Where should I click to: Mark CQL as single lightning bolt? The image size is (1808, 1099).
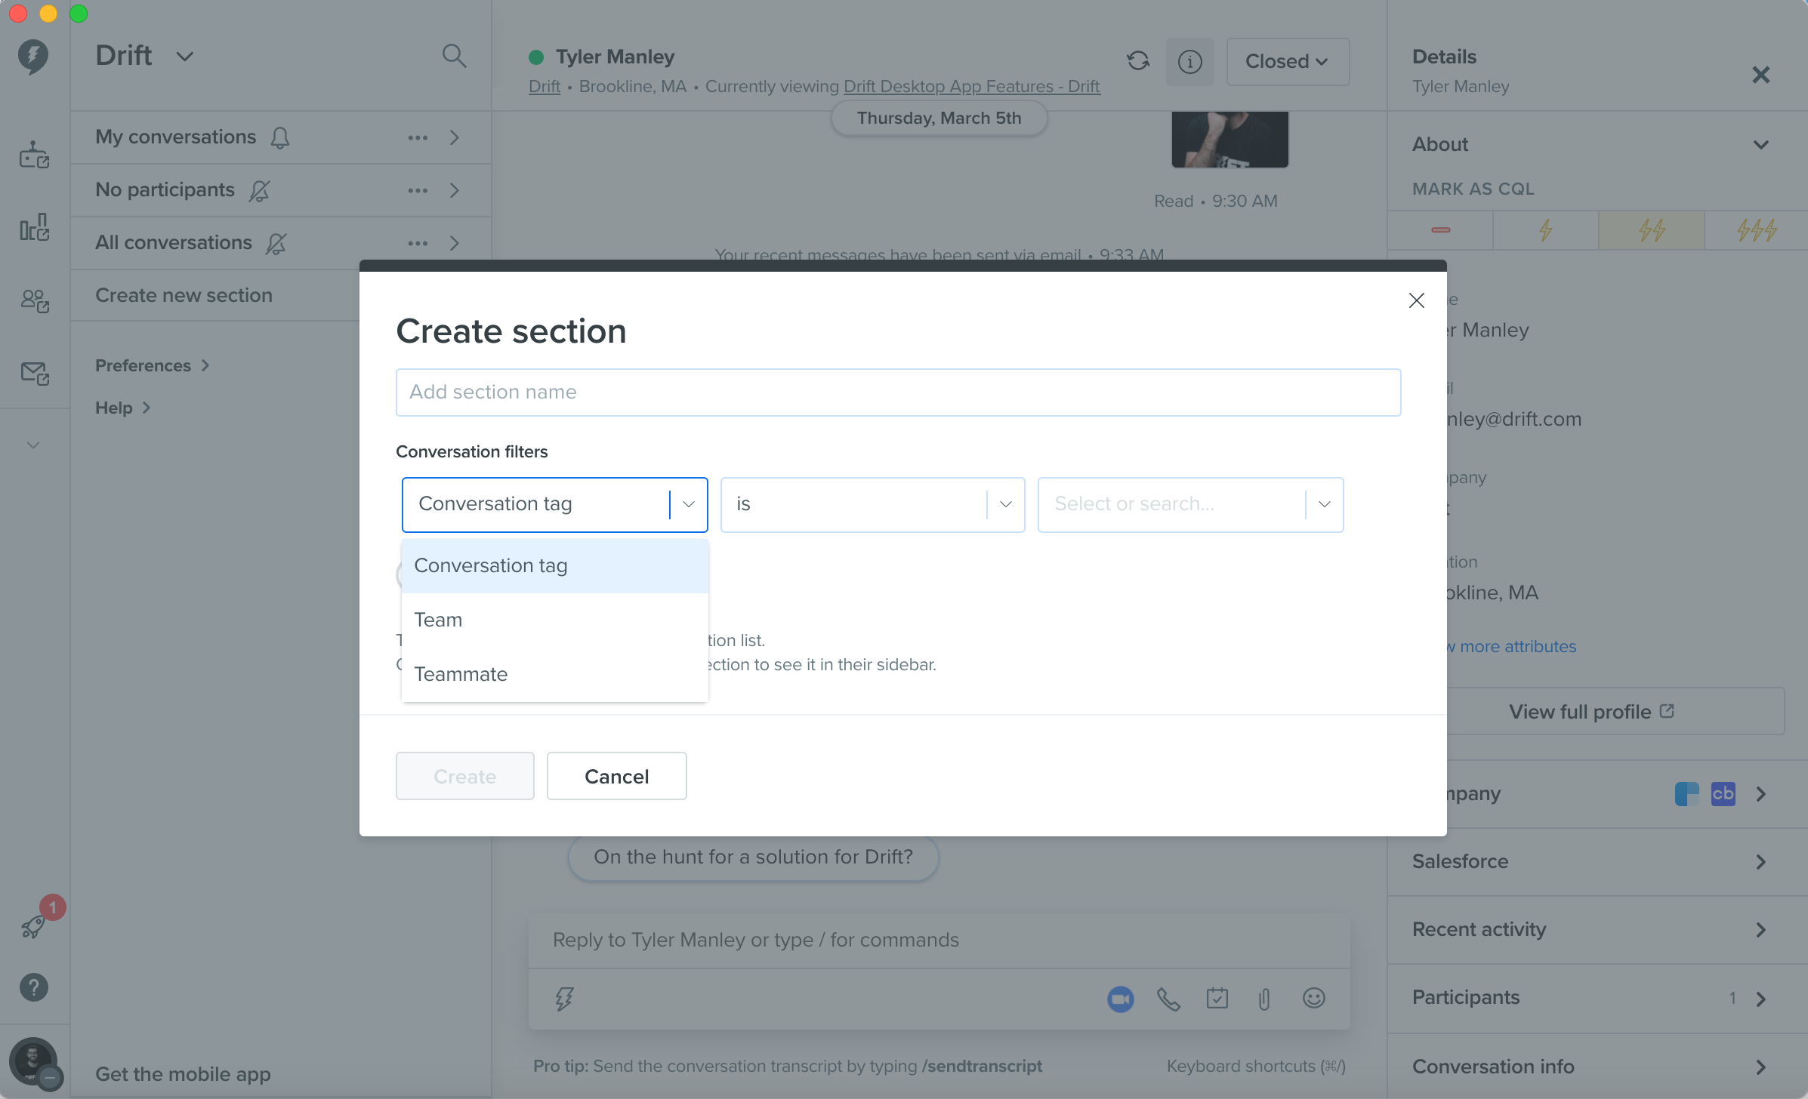(1546, 229)
